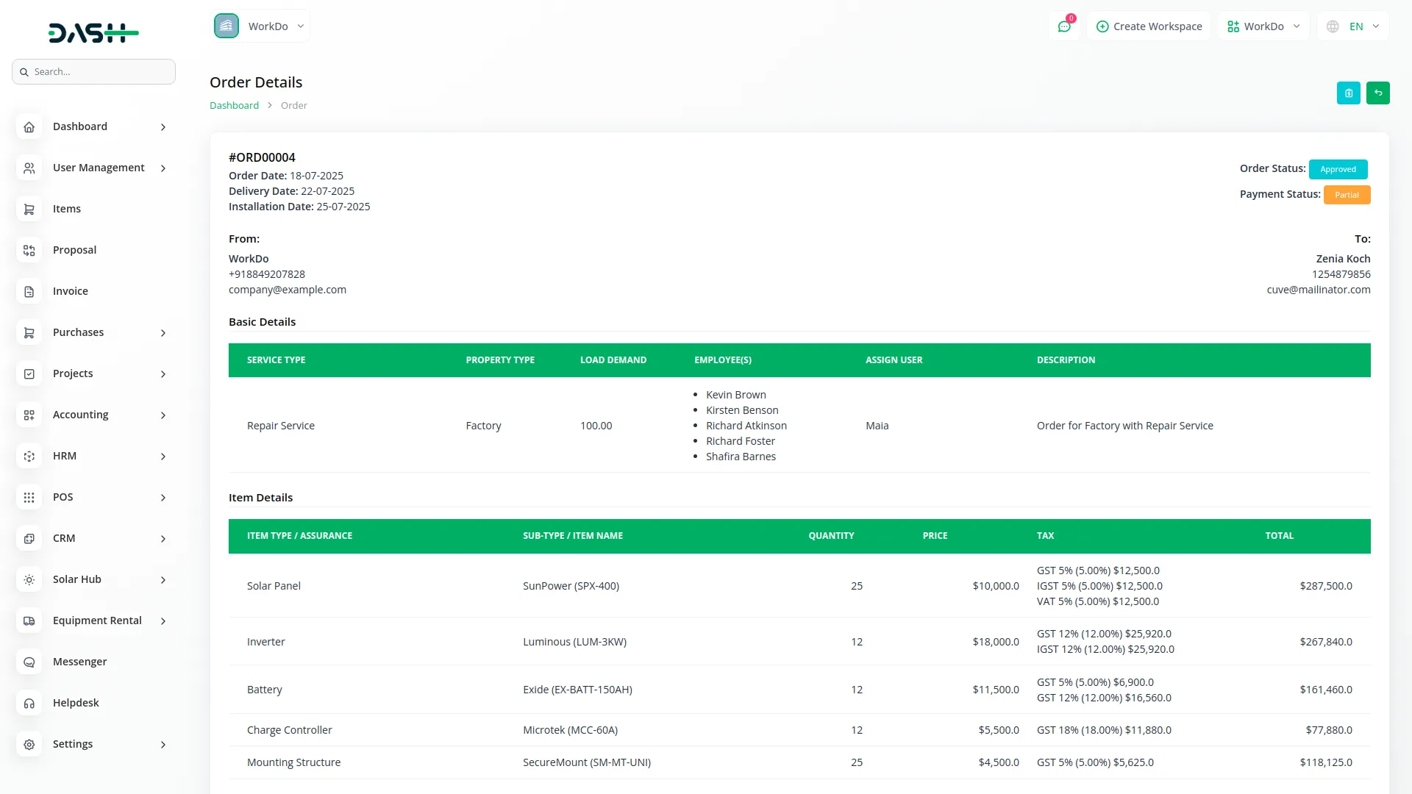Click the Approved order status badge
The image size is (1412, 794).
(x=1338, y=169)
